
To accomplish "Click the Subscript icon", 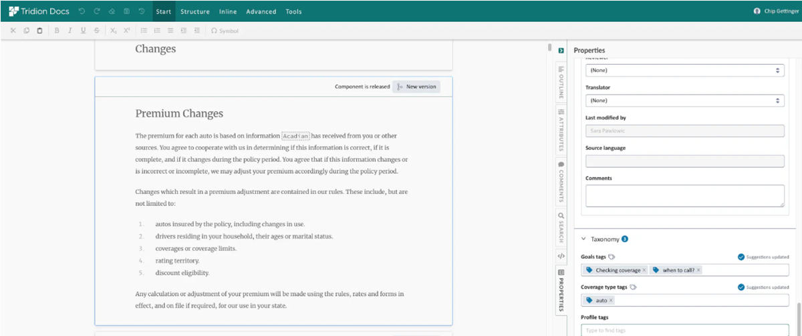I will (114, 31).
